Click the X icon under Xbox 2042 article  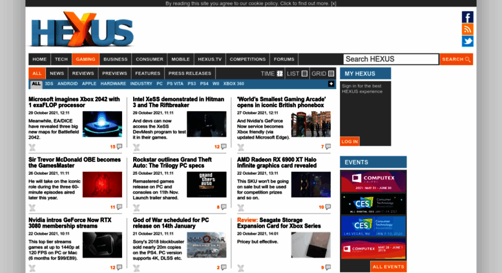32,147
